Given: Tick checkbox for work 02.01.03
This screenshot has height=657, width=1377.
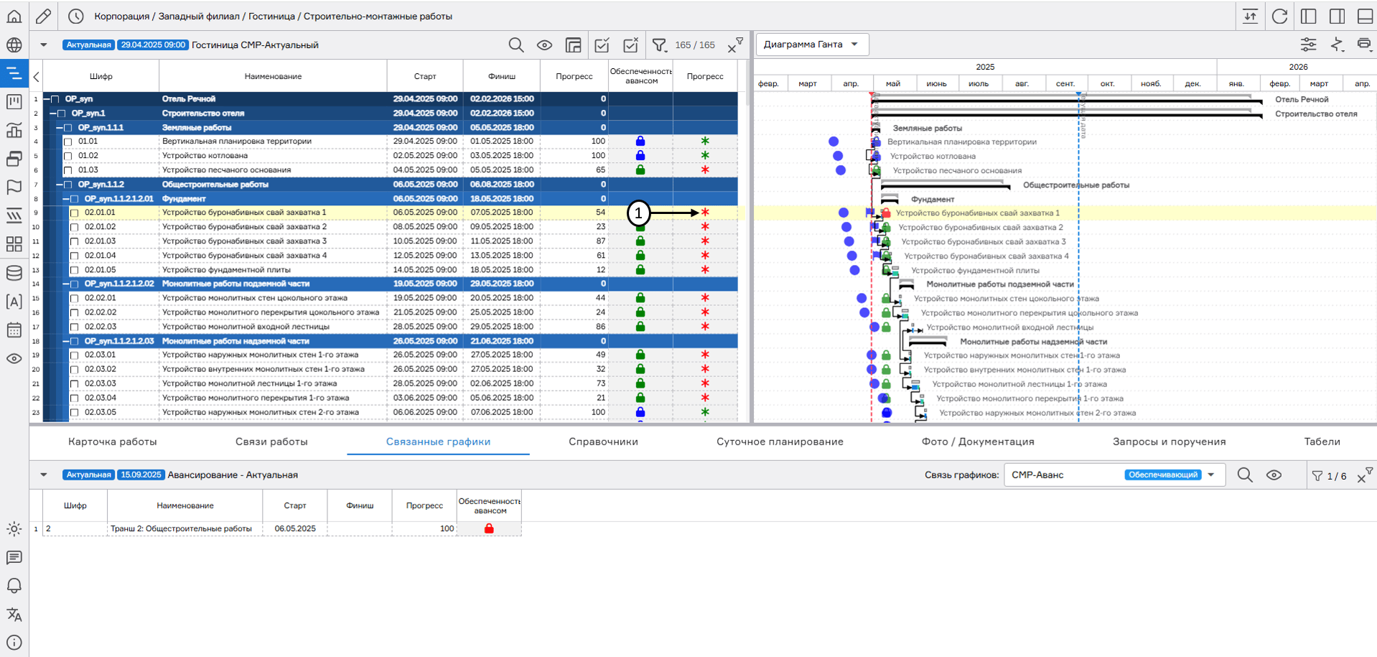Looking at the screenshot, I should point(75,242).
